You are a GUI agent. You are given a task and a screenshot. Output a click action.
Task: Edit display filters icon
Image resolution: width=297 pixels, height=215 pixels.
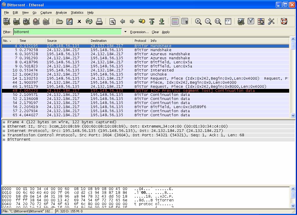point(251,21)
